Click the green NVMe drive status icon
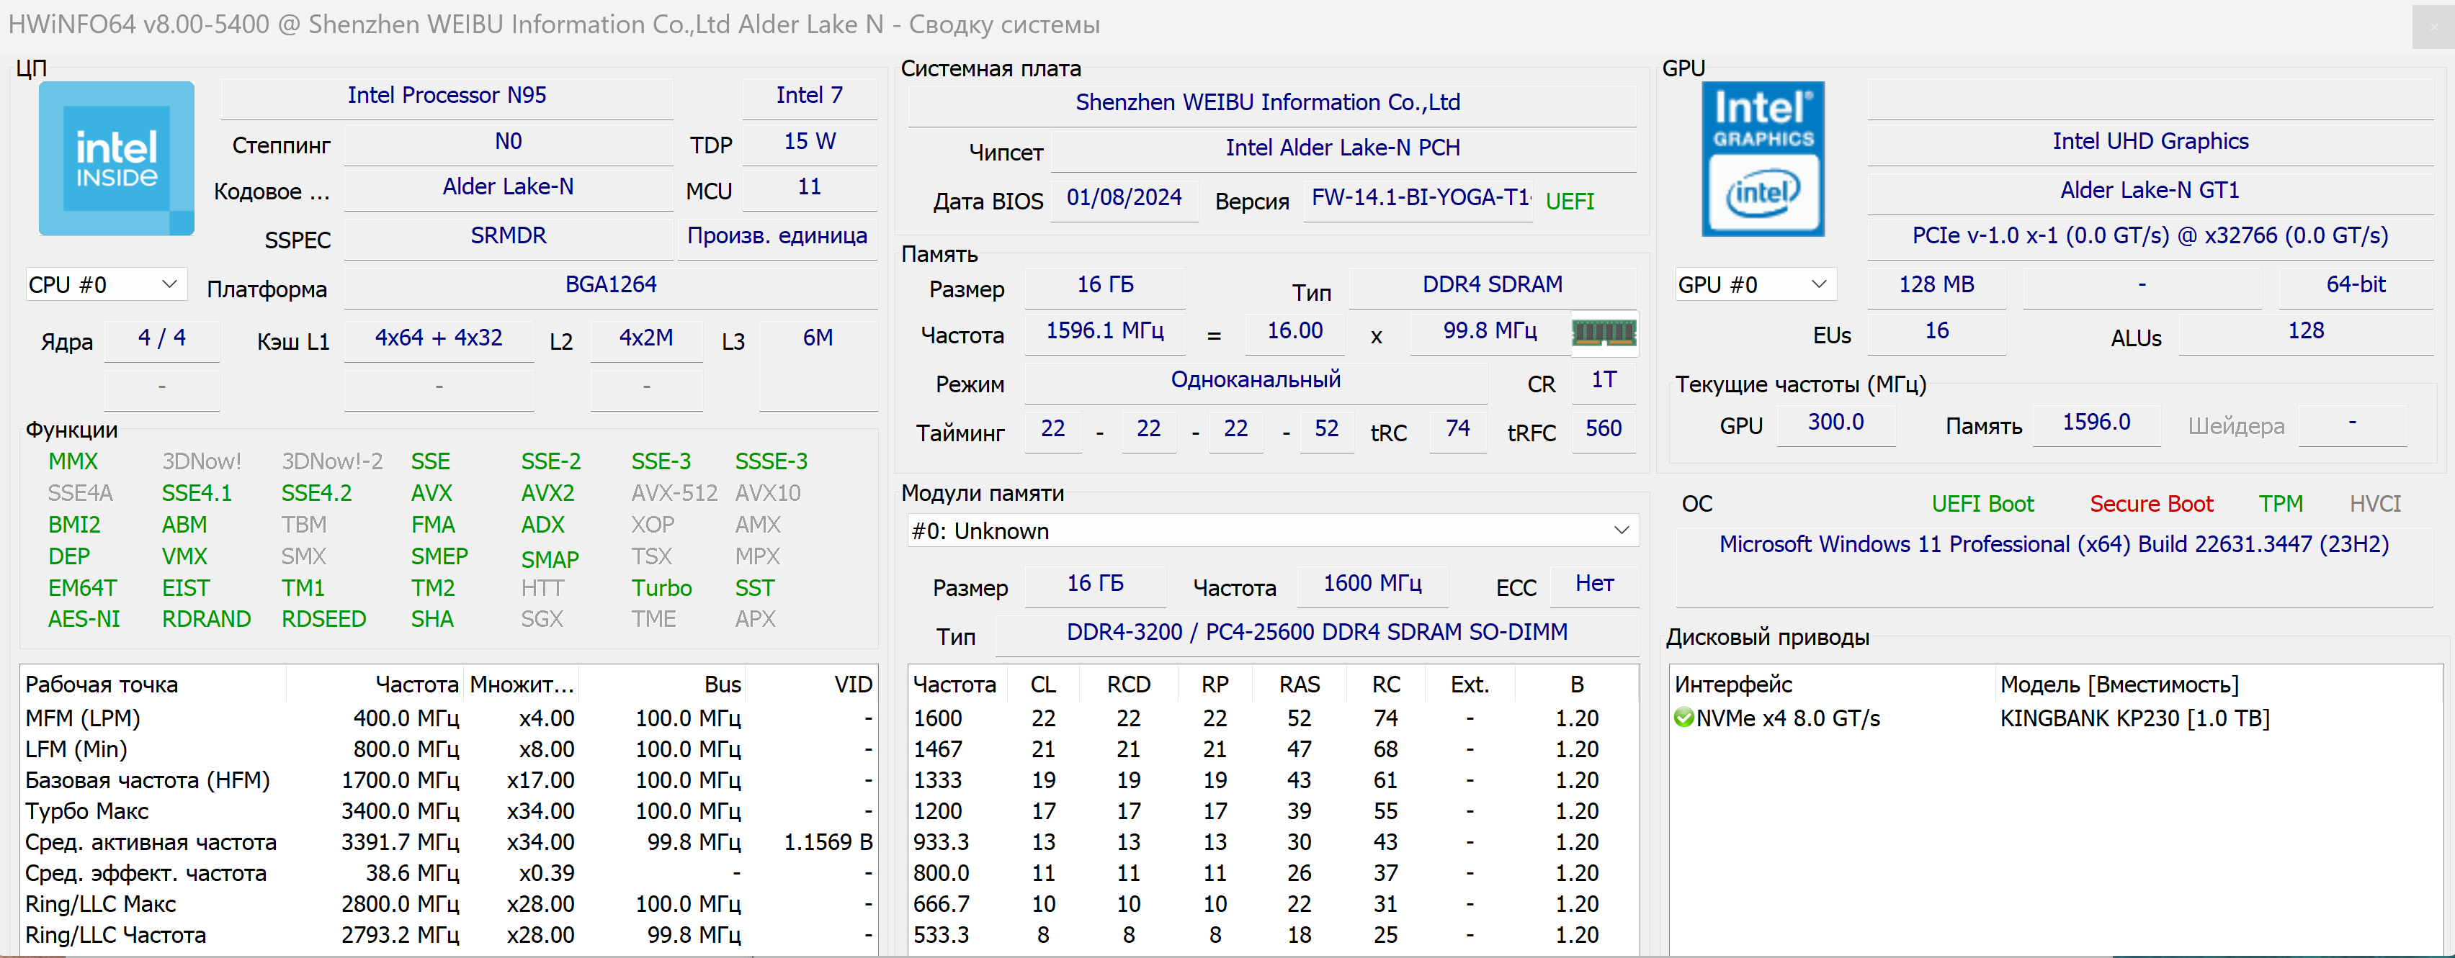Image resolution: width=2455 pixels, height=958 pixels. point(1683,718)
